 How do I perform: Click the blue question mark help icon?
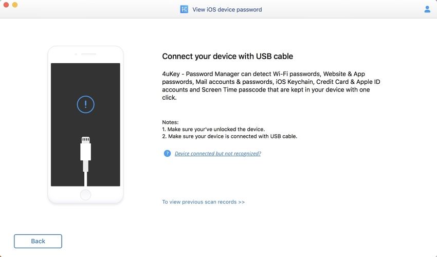point(167,153)
